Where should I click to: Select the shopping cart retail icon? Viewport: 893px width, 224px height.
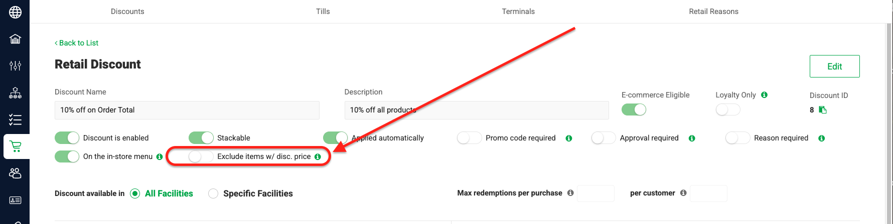[x=16, y=146]
